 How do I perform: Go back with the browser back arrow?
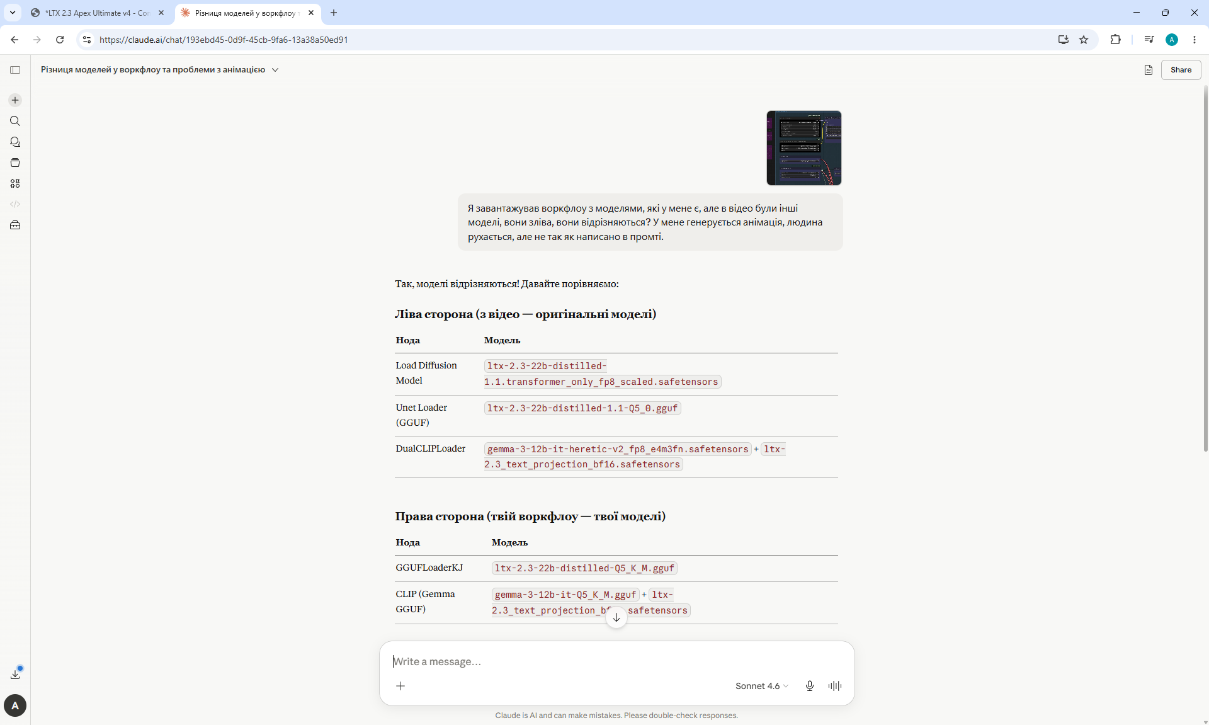tap(14, 40)
